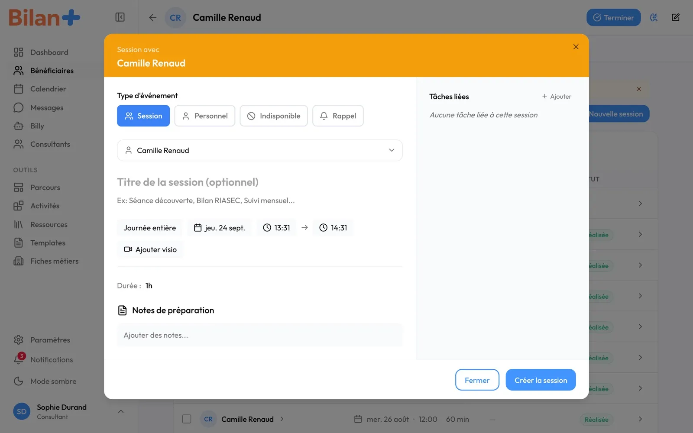693x433 pixels.
Task: Open Consultants in the sidebar
Action: (x=50, y=144)
